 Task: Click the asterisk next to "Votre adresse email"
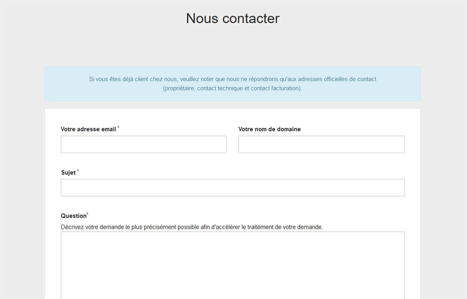(118, 127)
